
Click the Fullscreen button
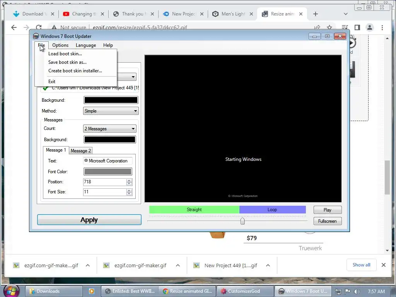click(328, 221)
